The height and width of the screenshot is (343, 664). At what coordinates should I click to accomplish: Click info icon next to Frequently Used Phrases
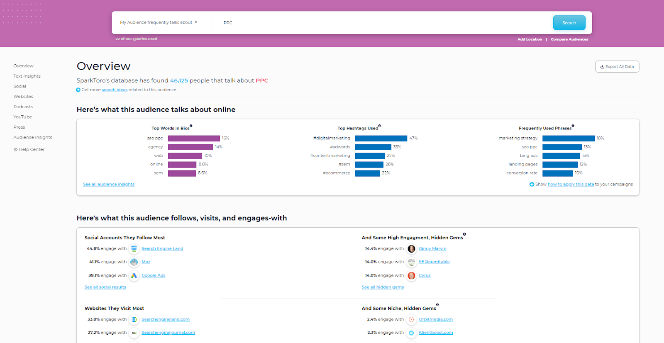573,126
